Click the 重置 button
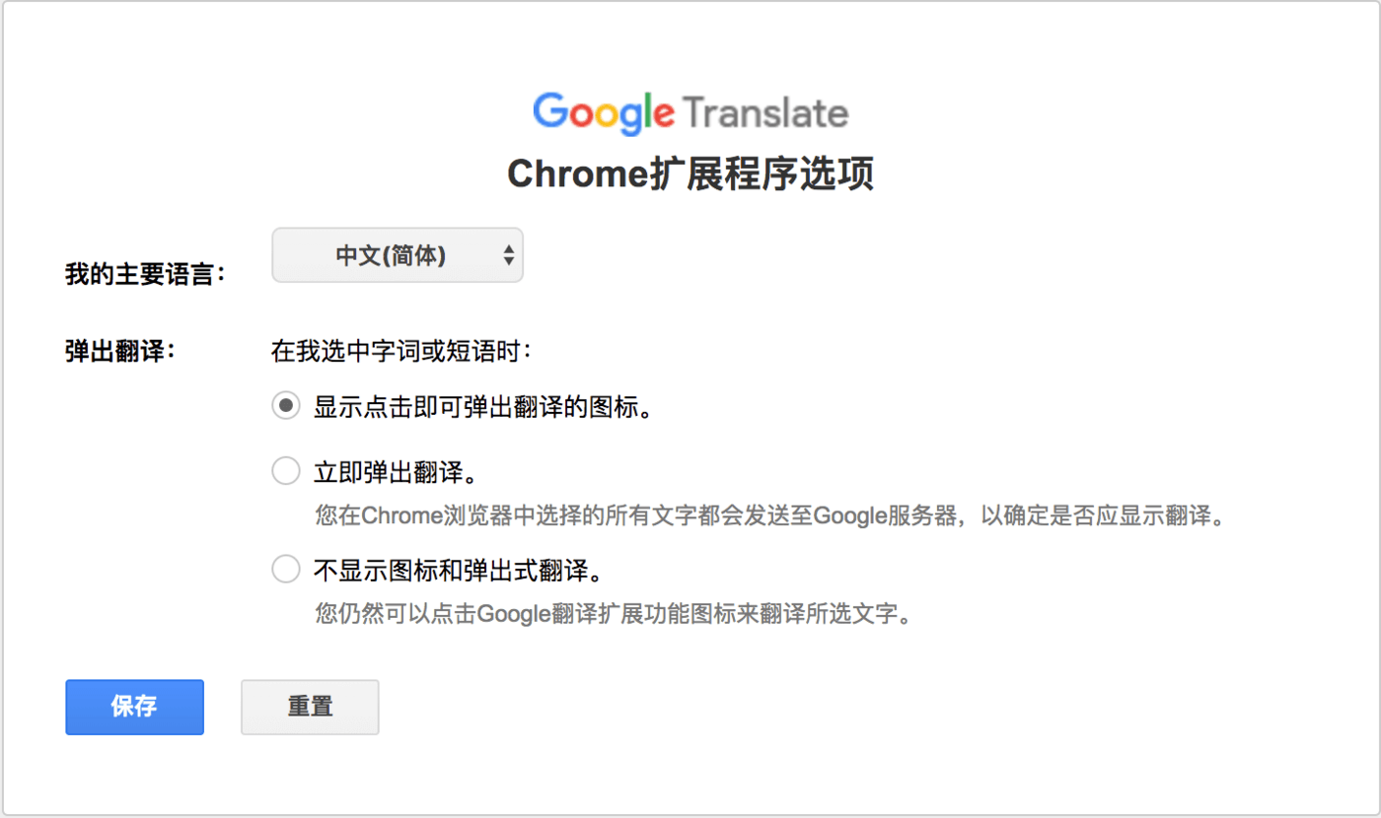 [310, 707]
